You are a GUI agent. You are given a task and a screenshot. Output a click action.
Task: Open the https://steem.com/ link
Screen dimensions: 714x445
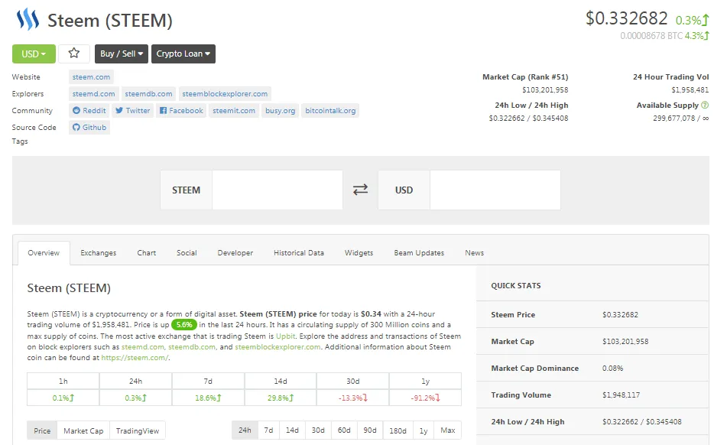135,358
